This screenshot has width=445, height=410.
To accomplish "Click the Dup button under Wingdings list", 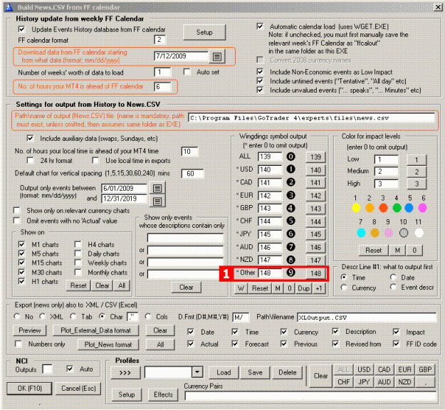I will coord(303,288).
